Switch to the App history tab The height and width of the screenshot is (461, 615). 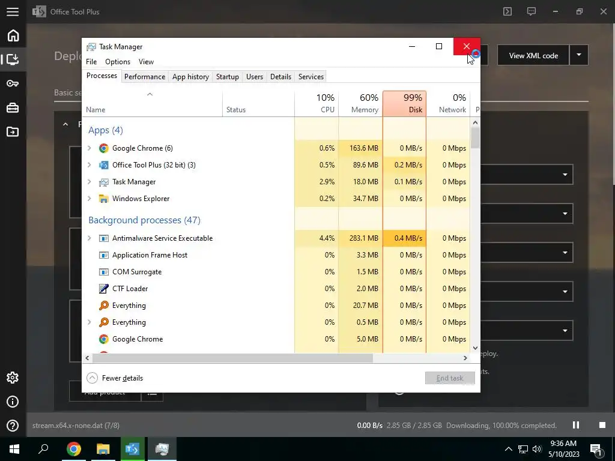click(190, 77)
